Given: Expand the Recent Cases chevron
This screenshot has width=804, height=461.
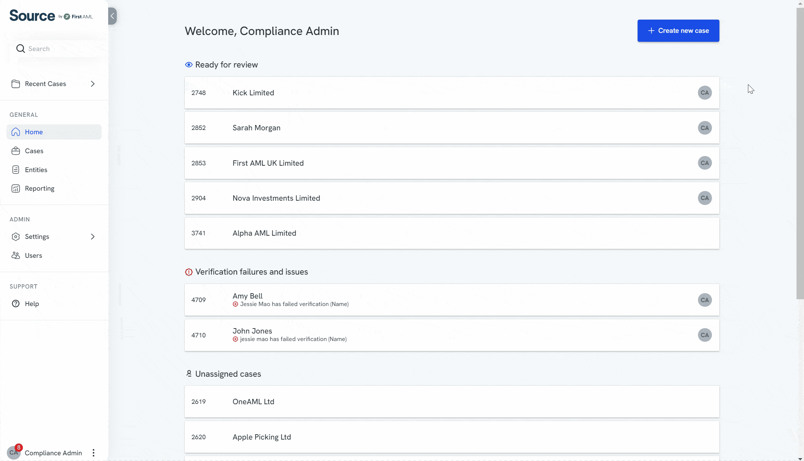Looking at the screenshot, I should (93, 84).
